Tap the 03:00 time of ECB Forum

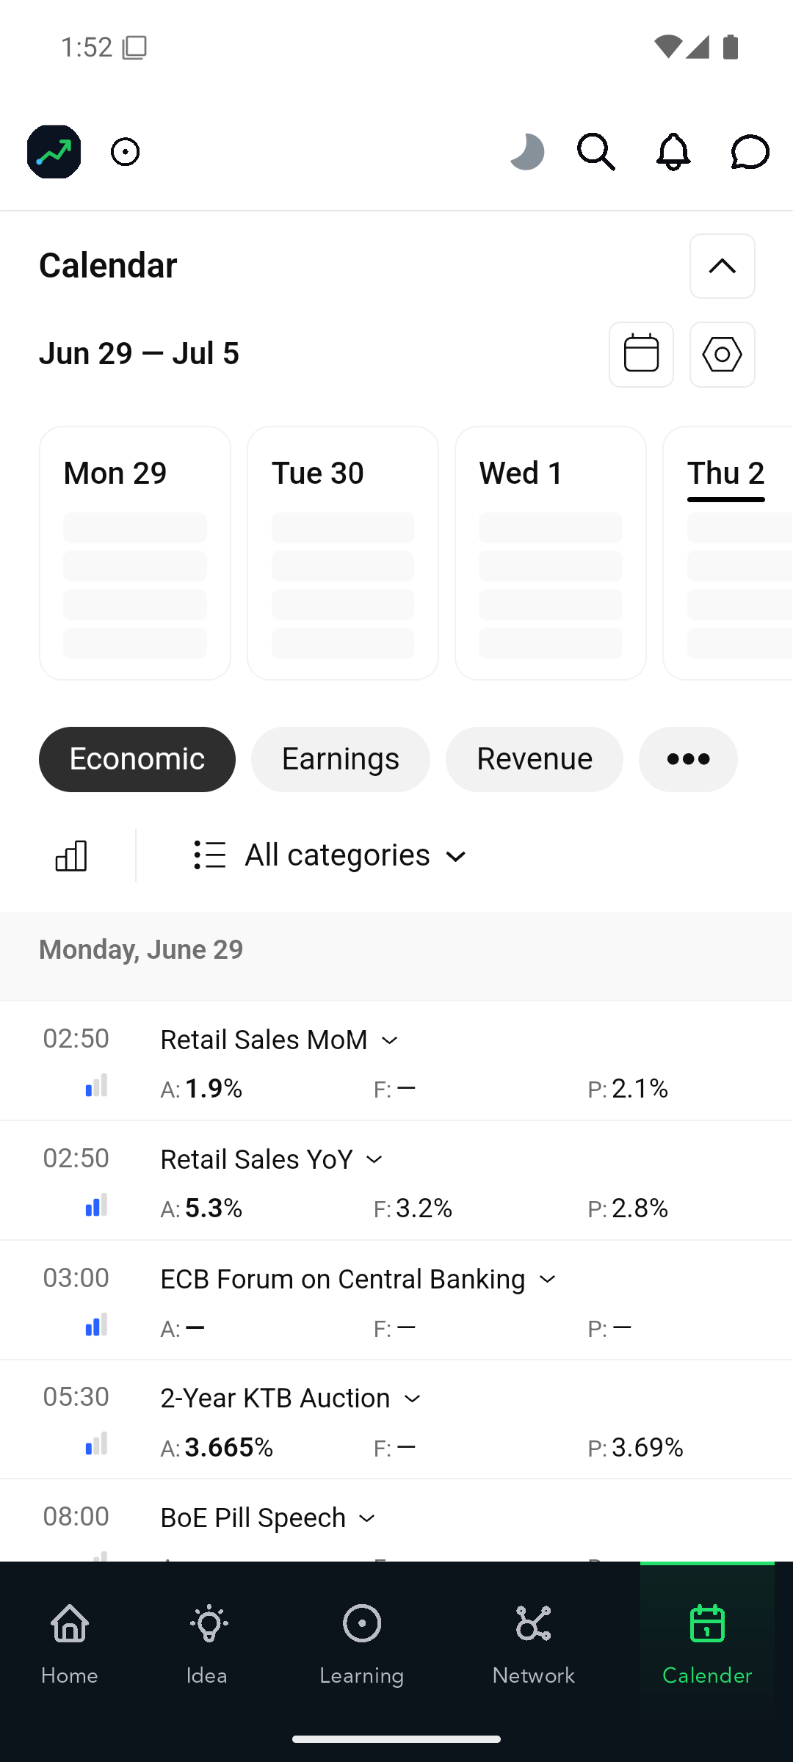pos(76,1277)
